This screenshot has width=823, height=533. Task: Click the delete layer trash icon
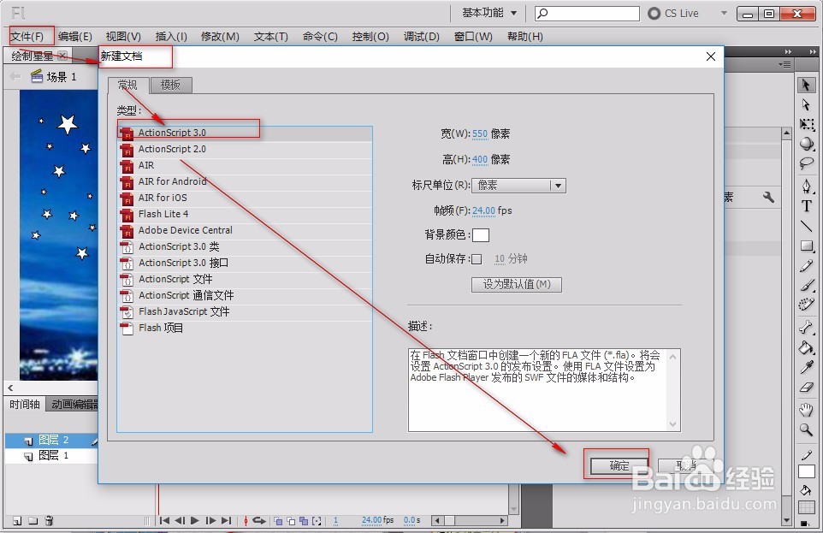[49, 520]
